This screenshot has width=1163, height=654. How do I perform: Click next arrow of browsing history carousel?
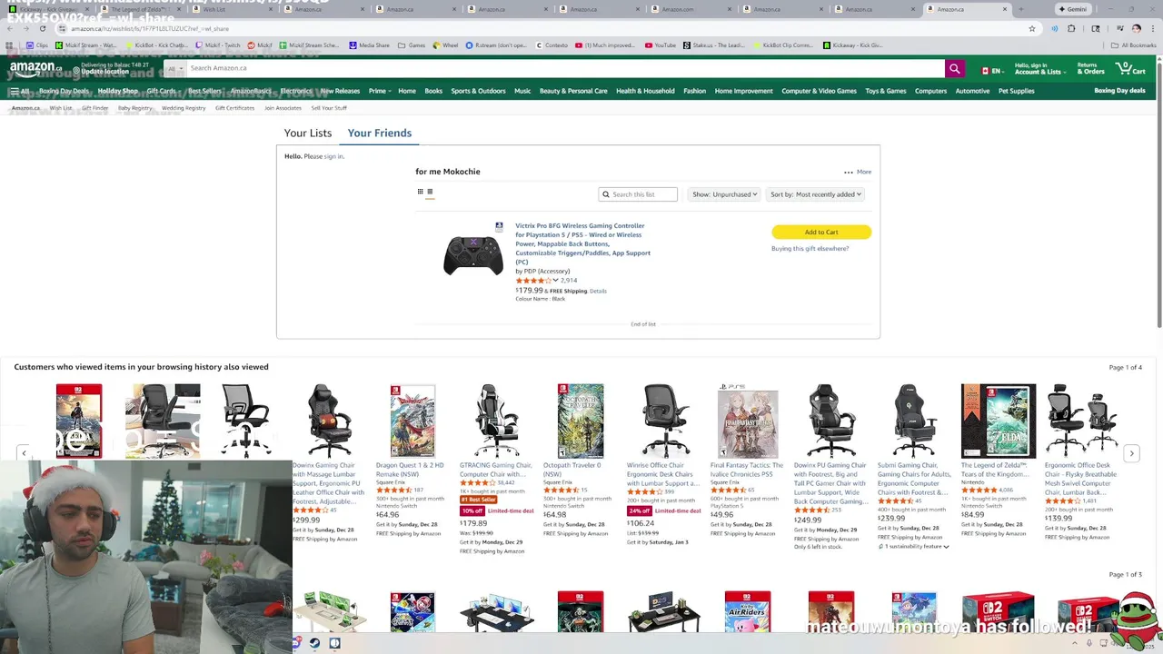(1131, 453)
